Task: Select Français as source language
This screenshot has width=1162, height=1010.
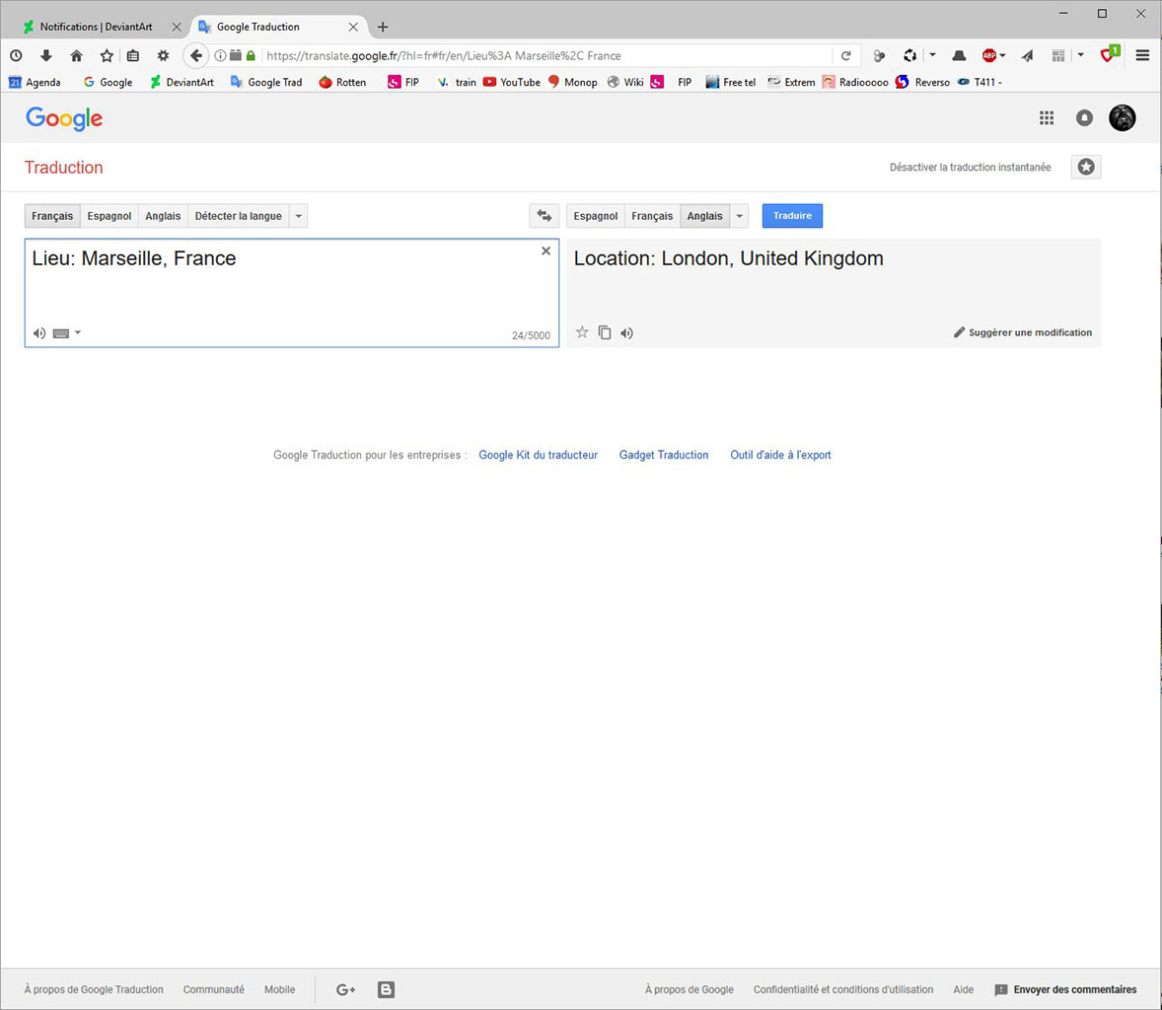Action: click(x=52, y=216)
